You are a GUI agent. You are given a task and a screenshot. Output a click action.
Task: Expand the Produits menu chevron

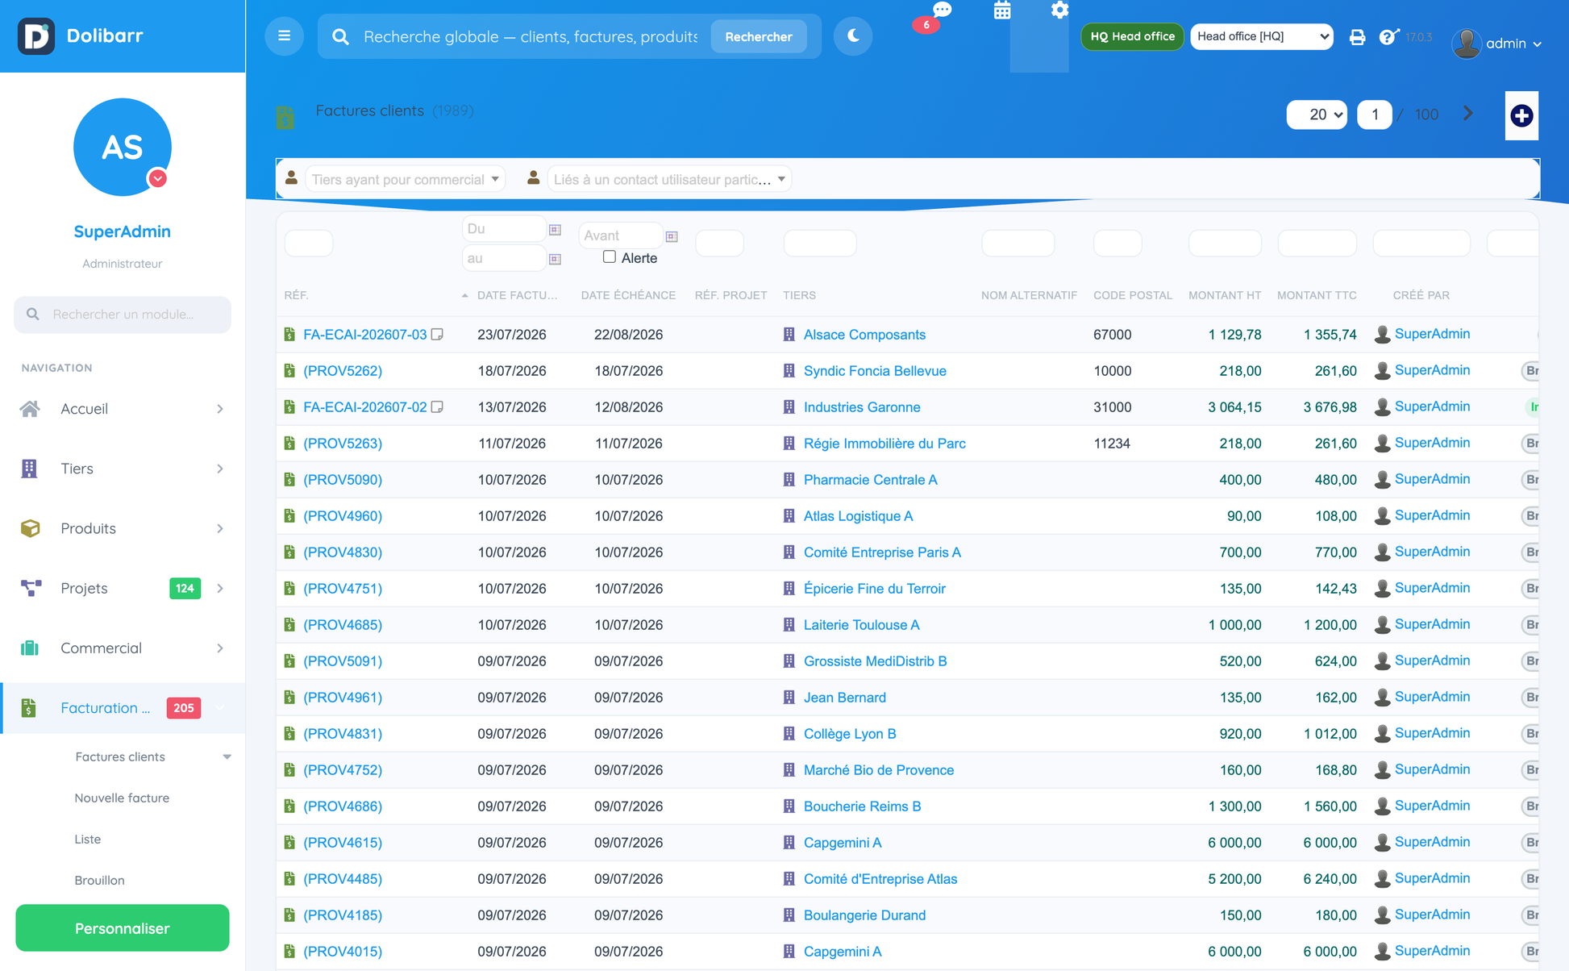point(220,528)
